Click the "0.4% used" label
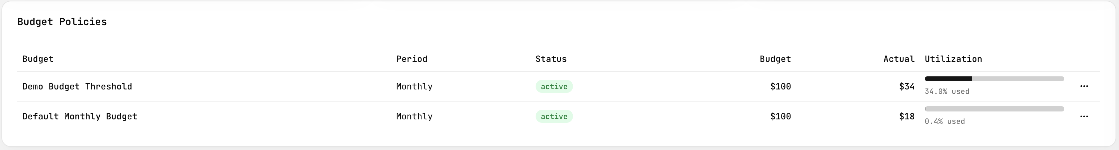 (944, 121)
